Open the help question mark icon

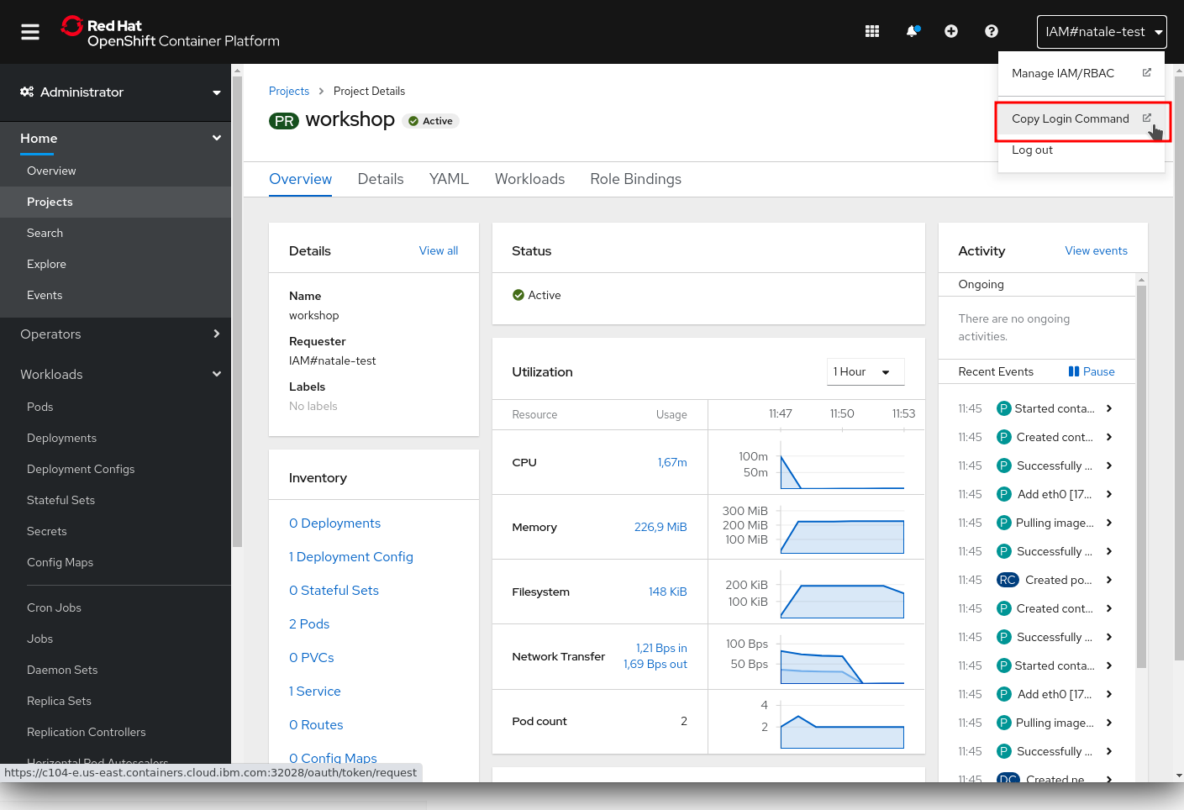pos(992,31)
